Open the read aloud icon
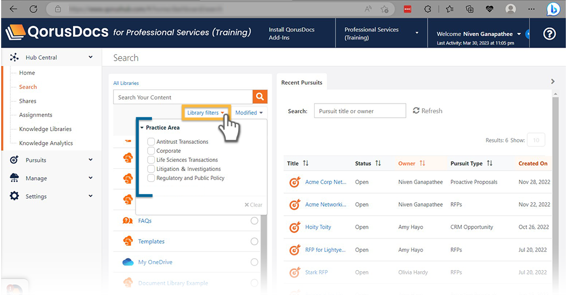 [368, 9]
